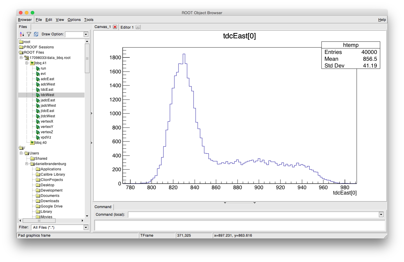The height and width of the screenshot is (262, 404).
Task: Click the tdcEast[0] histogram title
Action: pos(239,36)
